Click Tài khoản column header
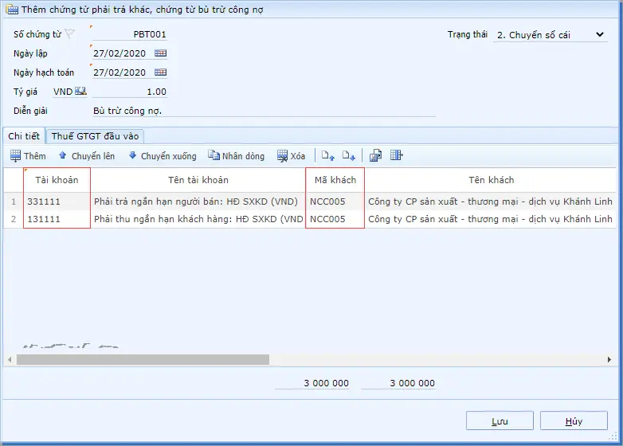 click(57, 180)
